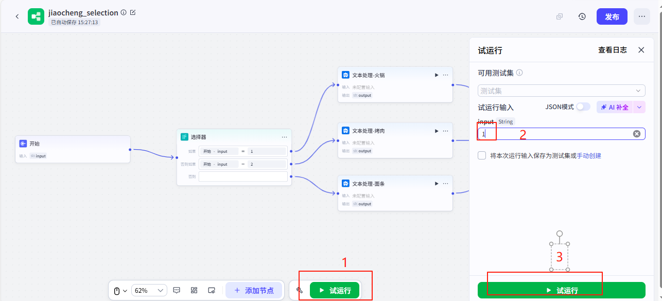Image resolution: width=662 pixels, height=301 pixels.
Task: Click the 添加节点 button
Action: pos(254,290)
